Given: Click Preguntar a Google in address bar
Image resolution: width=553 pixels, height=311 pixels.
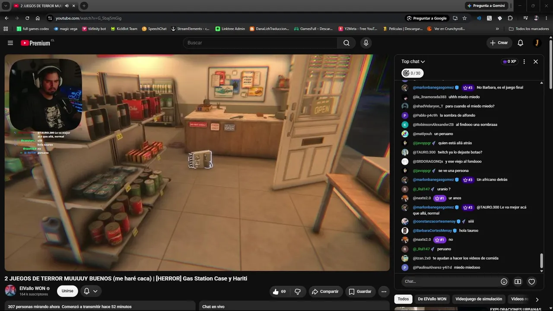Looking at the screenshot, I should point(427,18).
